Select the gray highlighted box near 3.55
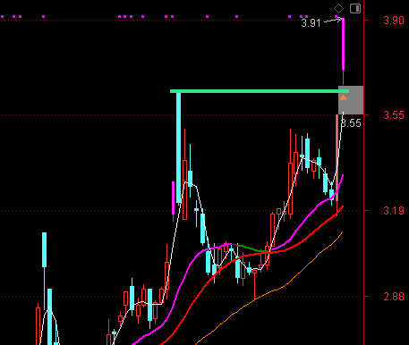 351,100
